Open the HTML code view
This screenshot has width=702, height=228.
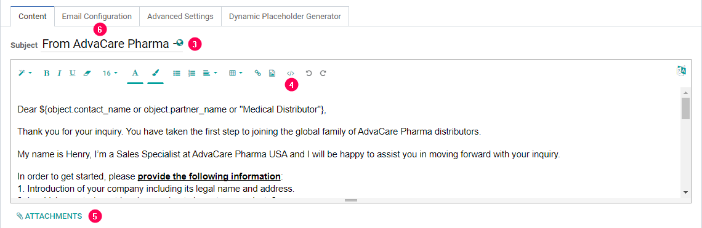(291, 73)
